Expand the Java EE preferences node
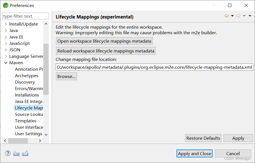This screenshot has height=163, width=255. point(6,37)
